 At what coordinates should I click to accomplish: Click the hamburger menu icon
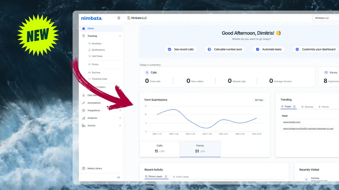click(x=119, y=18)
